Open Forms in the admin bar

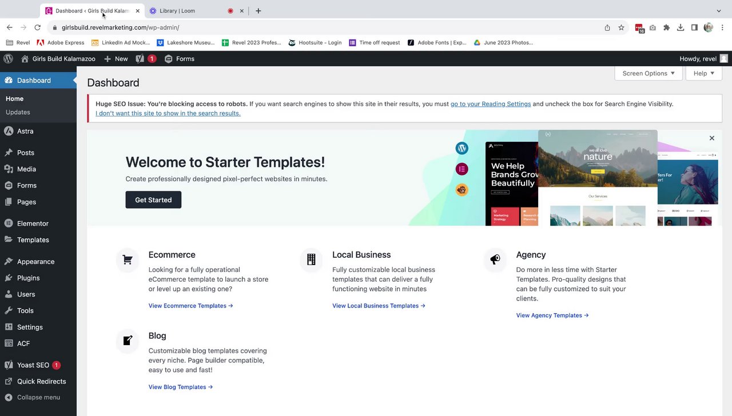click(180, 58)
